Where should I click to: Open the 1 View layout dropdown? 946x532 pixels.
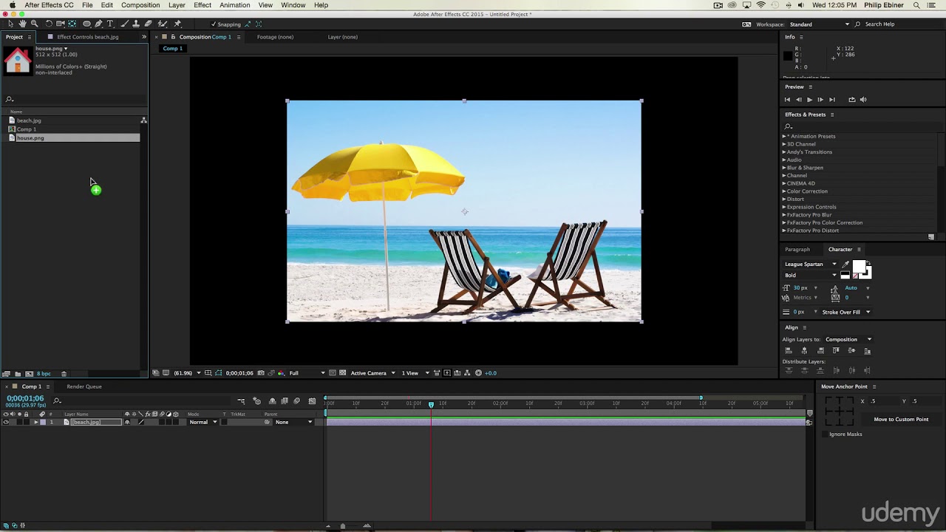click(x=415, y=373)
